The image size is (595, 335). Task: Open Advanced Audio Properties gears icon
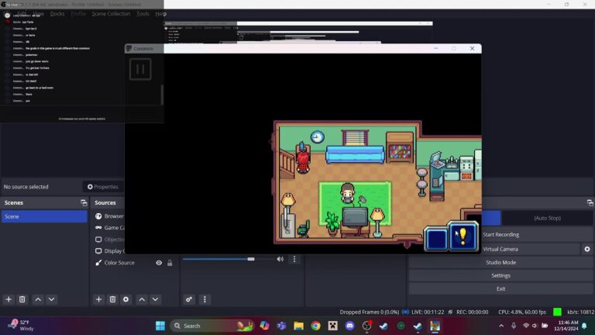click(189, 299)
